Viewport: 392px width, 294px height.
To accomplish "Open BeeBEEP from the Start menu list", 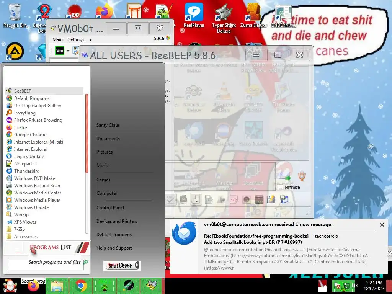I will (x=44, y=91).
